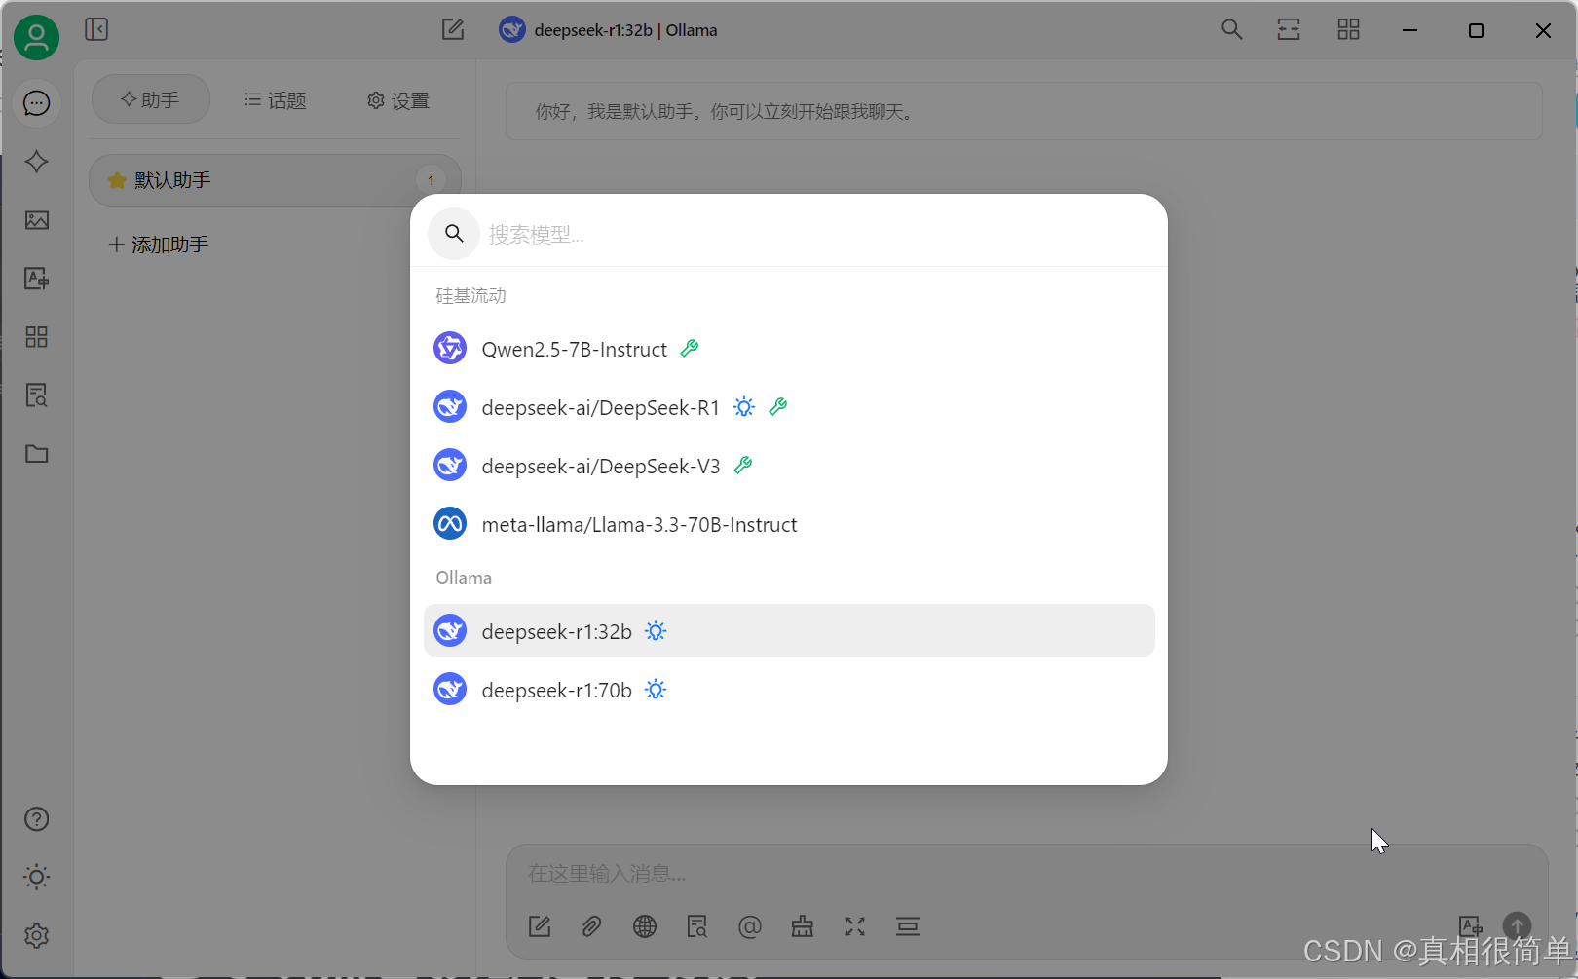Clear messages with the broom icon
The image size is (1578, 979).
[803, 926]
